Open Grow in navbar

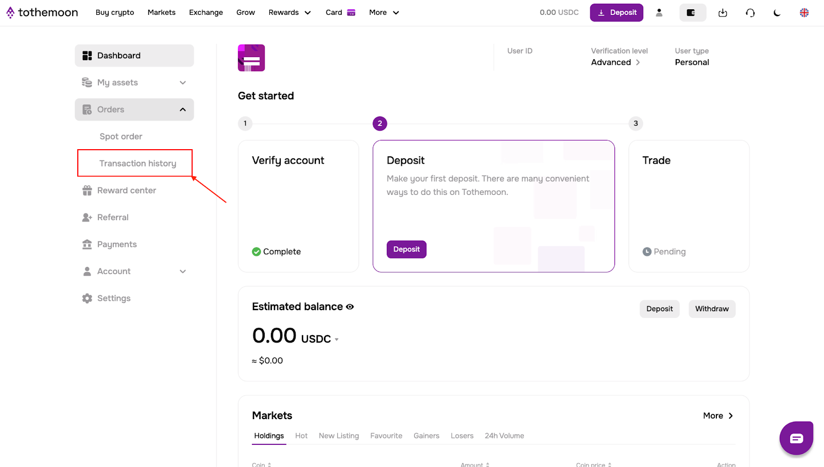pyautogui.click(x=246, y=12)
